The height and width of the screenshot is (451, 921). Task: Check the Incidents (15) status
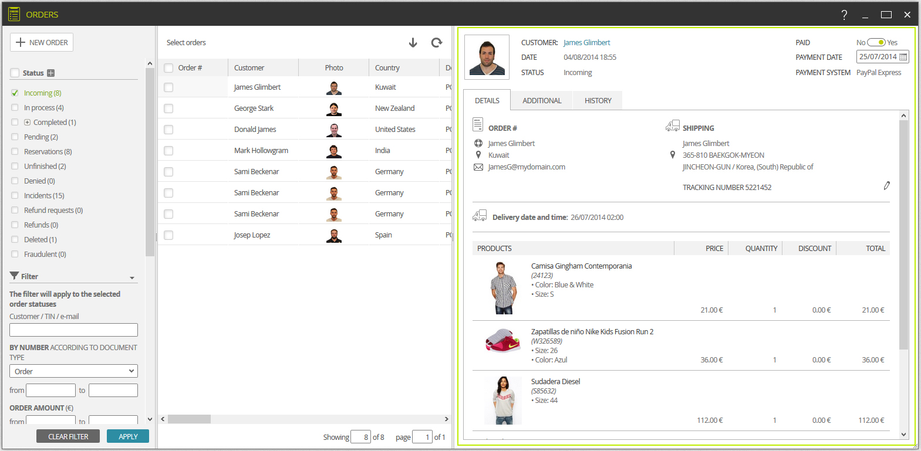coord(15,195)
